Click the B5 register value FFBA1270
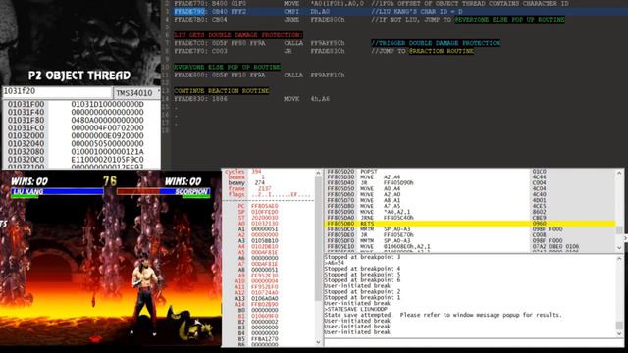628x353 pixels. [264, 339]
